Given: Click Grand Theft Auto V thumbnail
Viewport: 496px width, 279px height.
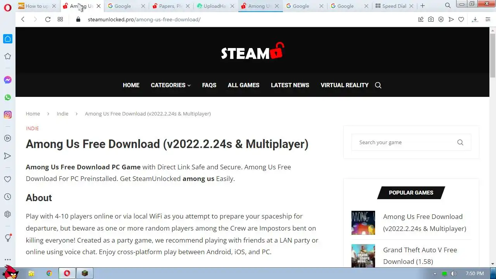Looking at the screenshot, I should (363, 256).
